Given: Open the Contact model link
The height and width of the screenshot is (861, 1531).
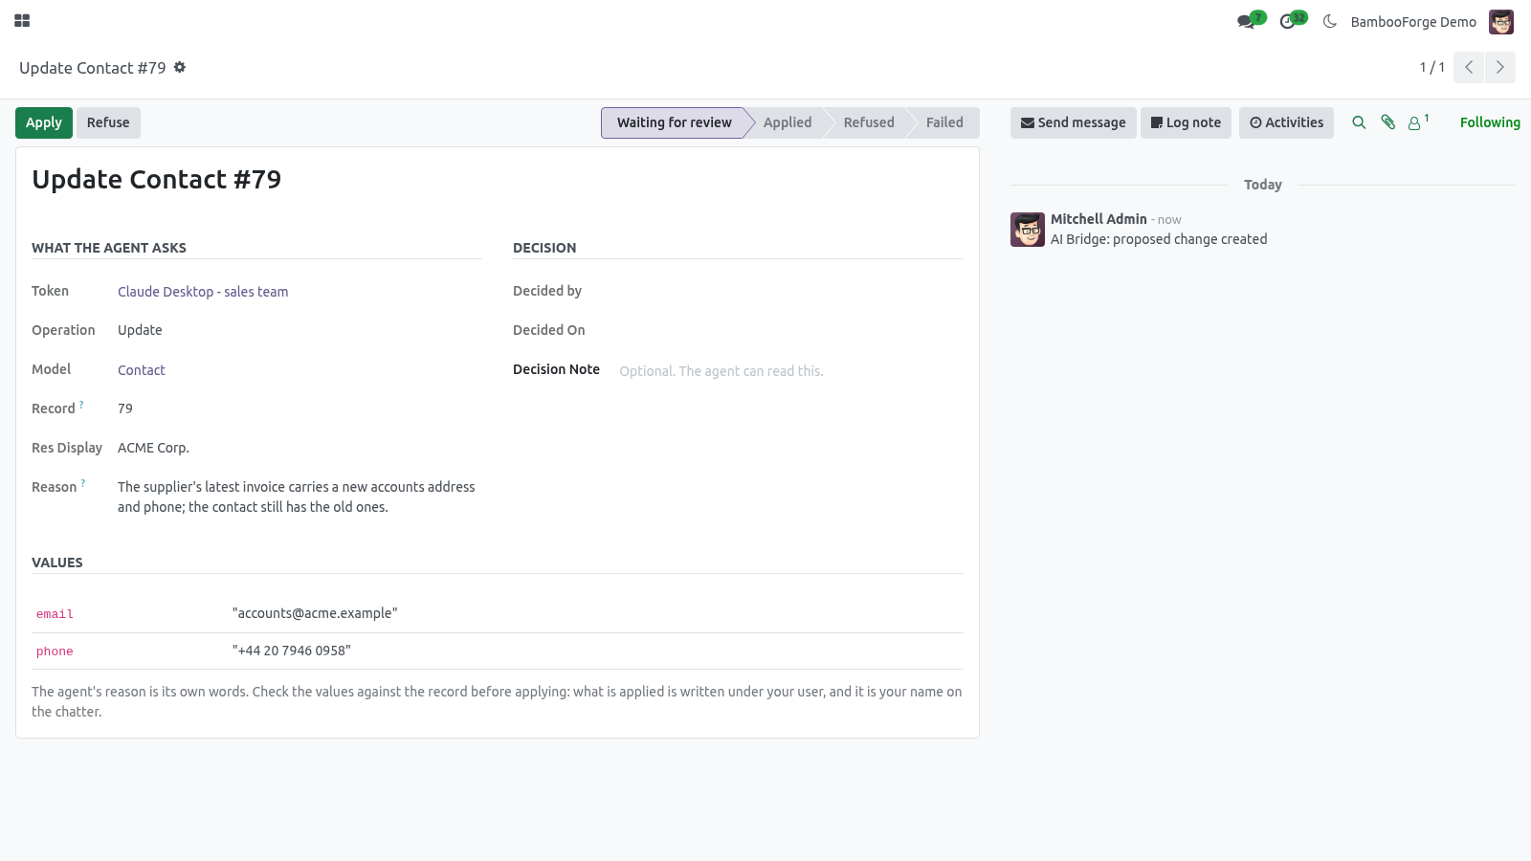Looking at the screenshot, I should 142,370.
